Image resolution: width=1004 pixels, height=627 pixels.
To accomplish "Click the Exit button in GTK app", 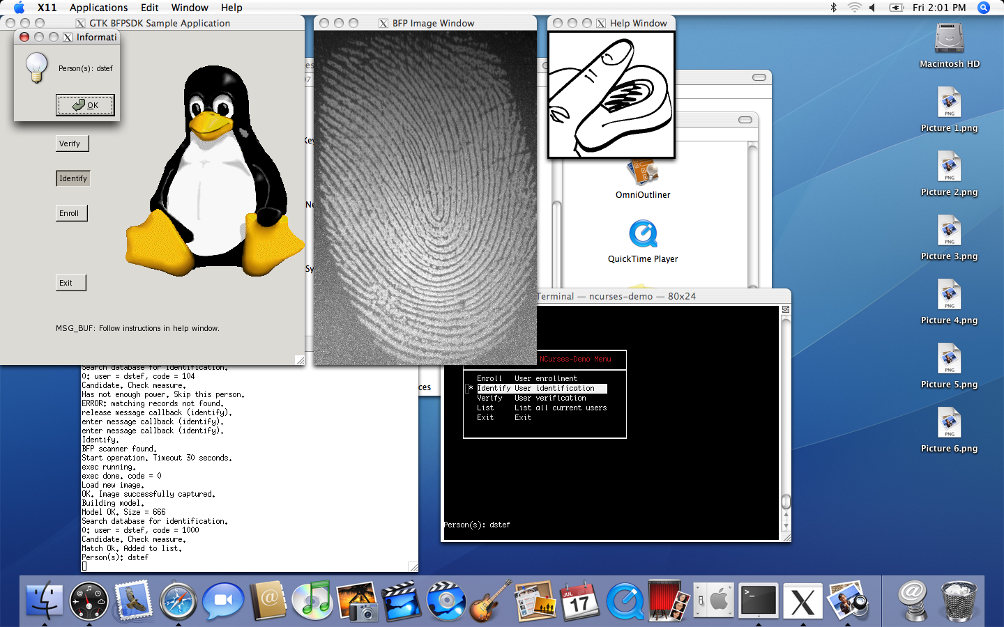I will (x=70, y=283).
